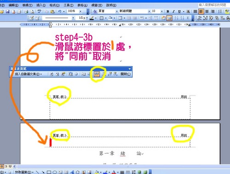Screen dimensions: 230x174
Task: Toggle center alignment
Action: tap(207, 11)
